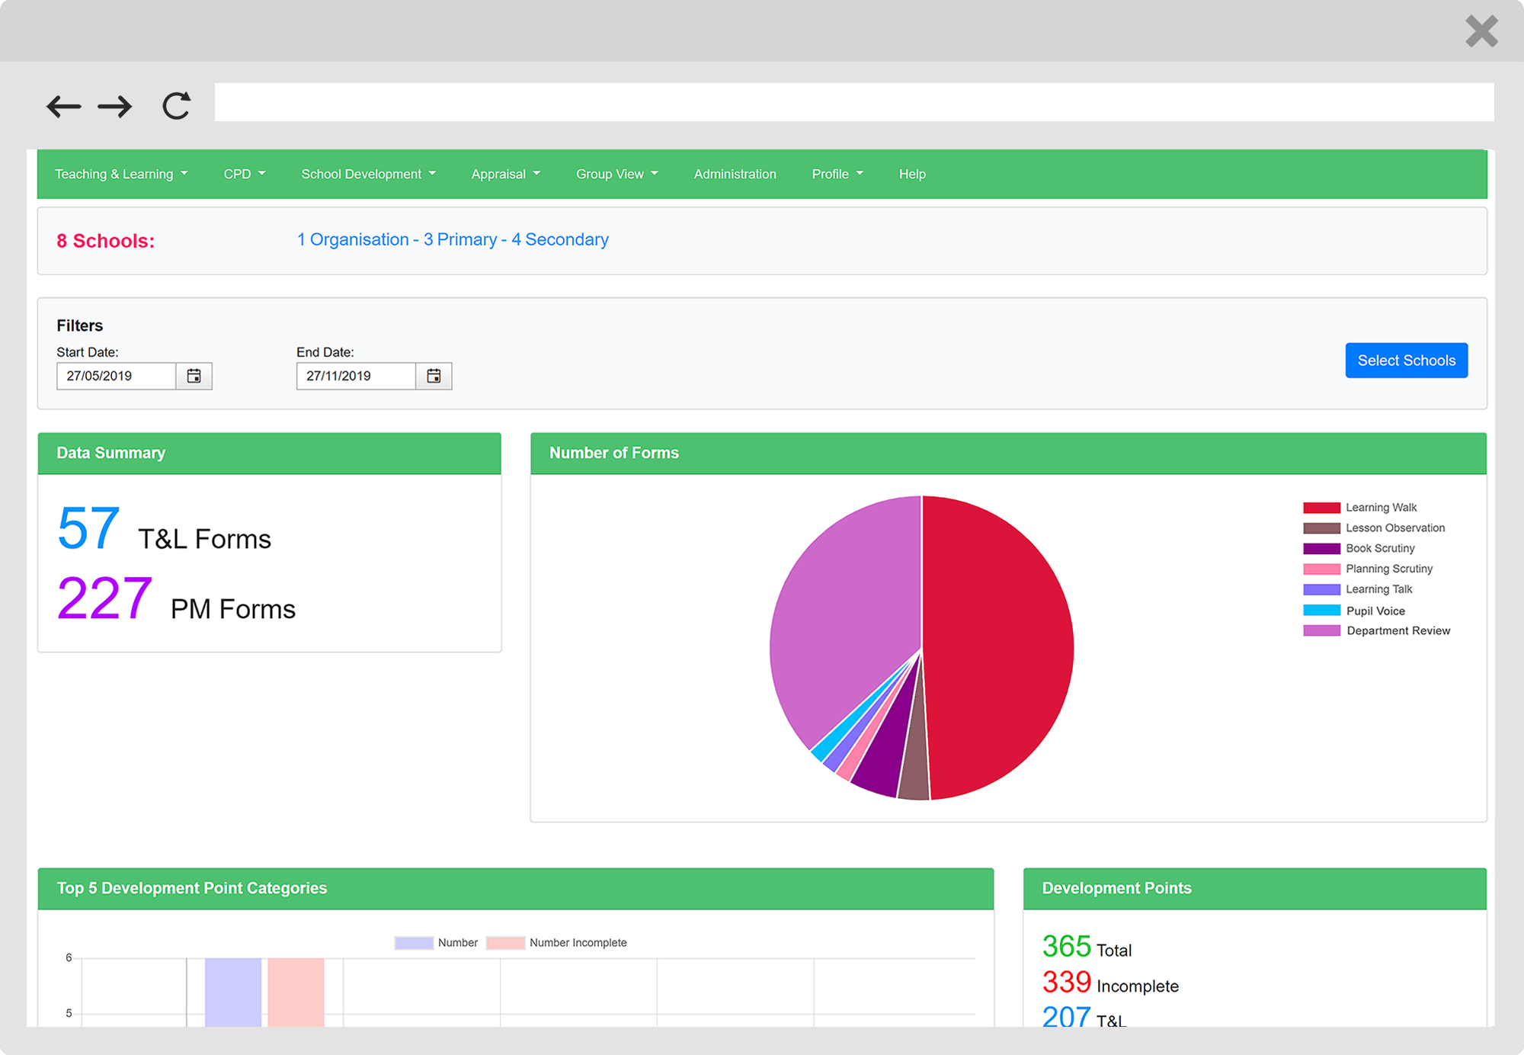This screenshot has height=1055, width=1524.
Task: Toggle Pupil Voice legend swatch
Action: coord(1321,611)
